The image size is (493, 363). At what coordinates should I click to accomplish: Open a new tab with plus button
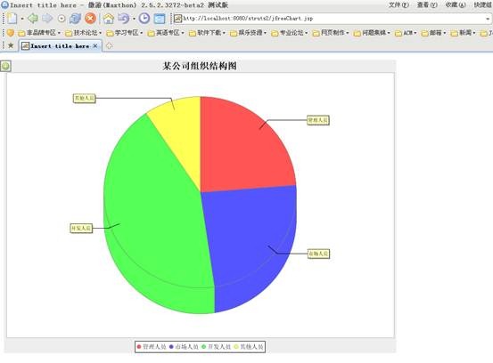click(109, 45)
